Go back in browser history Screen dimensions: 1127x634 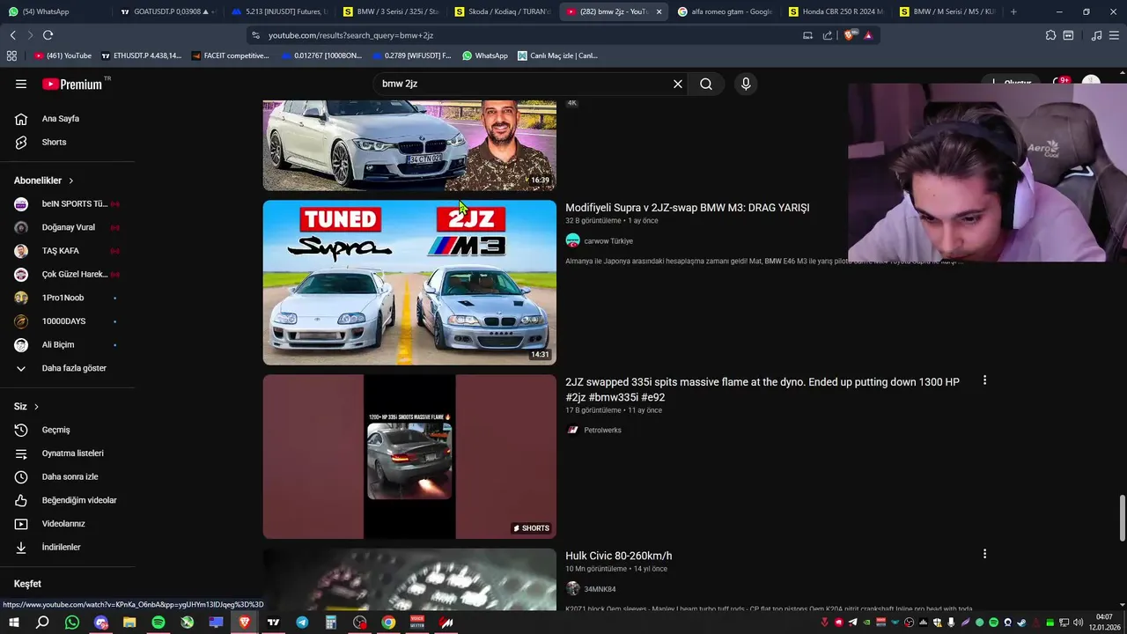[x=12, y=35]
